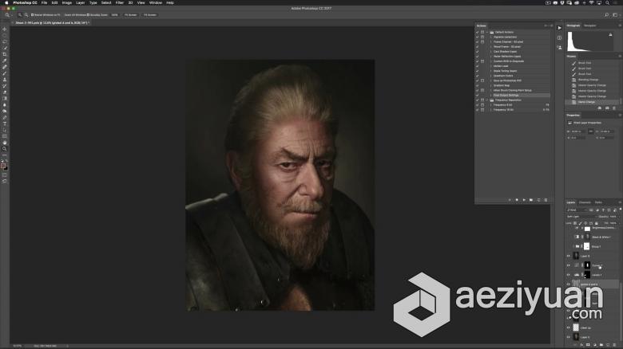Click the Fill Screen button
The height and width of the screenshot is (349, 623).
(x=150, y=14)
